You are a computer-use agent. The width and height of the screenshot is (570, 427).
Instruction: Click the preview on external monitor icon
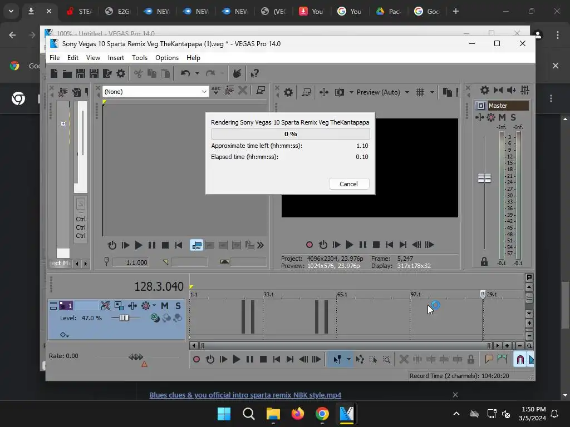click(x=307, y=92)
